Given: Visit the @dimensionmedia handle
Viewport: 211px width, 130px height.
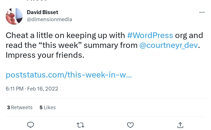Looking at the screenshot, I should (x=49, y=19).
